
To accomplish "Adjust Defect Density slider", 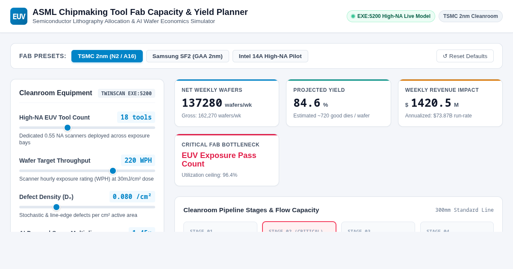I will coord(87,207).
